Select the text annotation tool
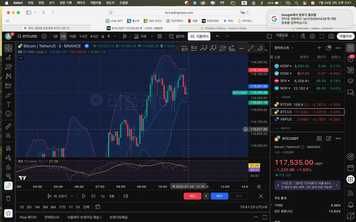 (8, 104)
